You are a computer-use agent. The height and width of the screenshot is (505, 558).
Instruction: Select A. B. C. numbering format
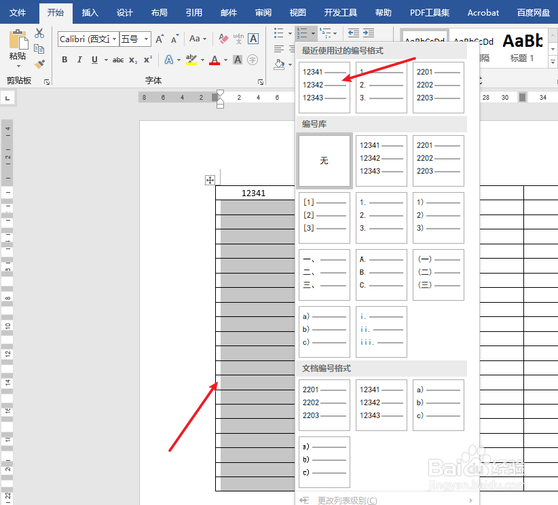[381, 275]
